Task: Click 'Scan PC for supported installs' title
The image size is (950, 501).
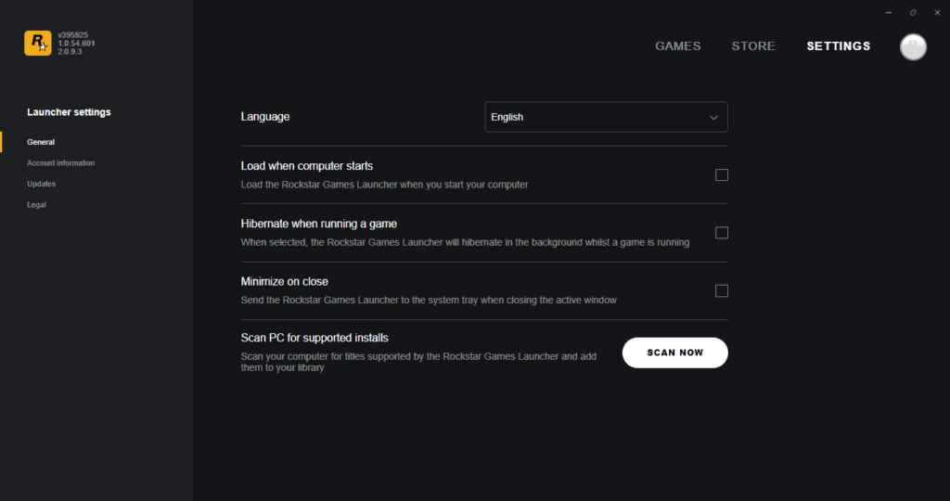Action: tap(315, 338)
